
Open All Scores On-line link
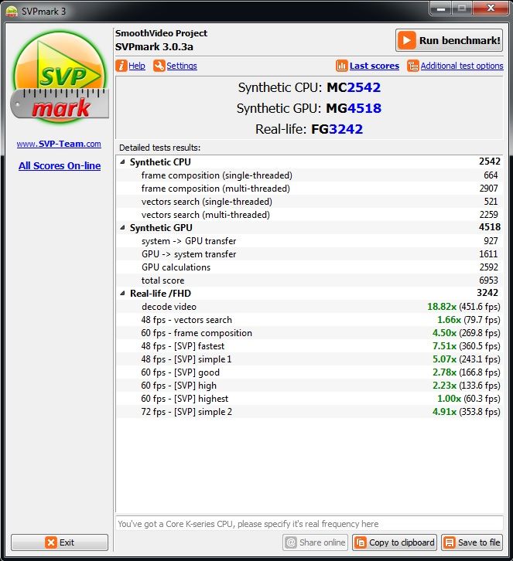pos(60,165)
